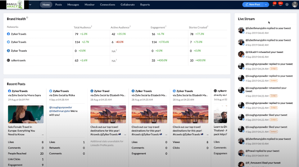
Task: Click the Live Stream heading
Action: (246, 19)
